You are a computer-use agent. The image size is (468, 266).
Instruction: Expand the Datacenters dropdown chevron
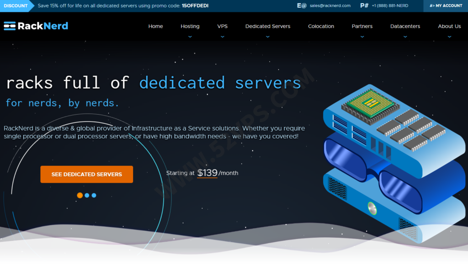point(405,37)
